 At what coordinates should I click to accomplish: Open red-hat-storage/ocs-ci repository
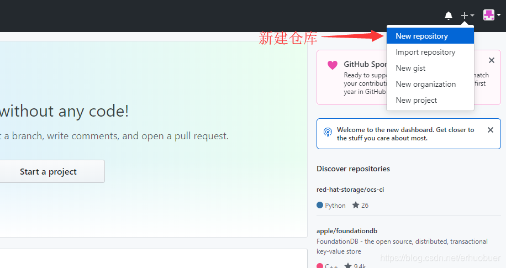[350, 190]
